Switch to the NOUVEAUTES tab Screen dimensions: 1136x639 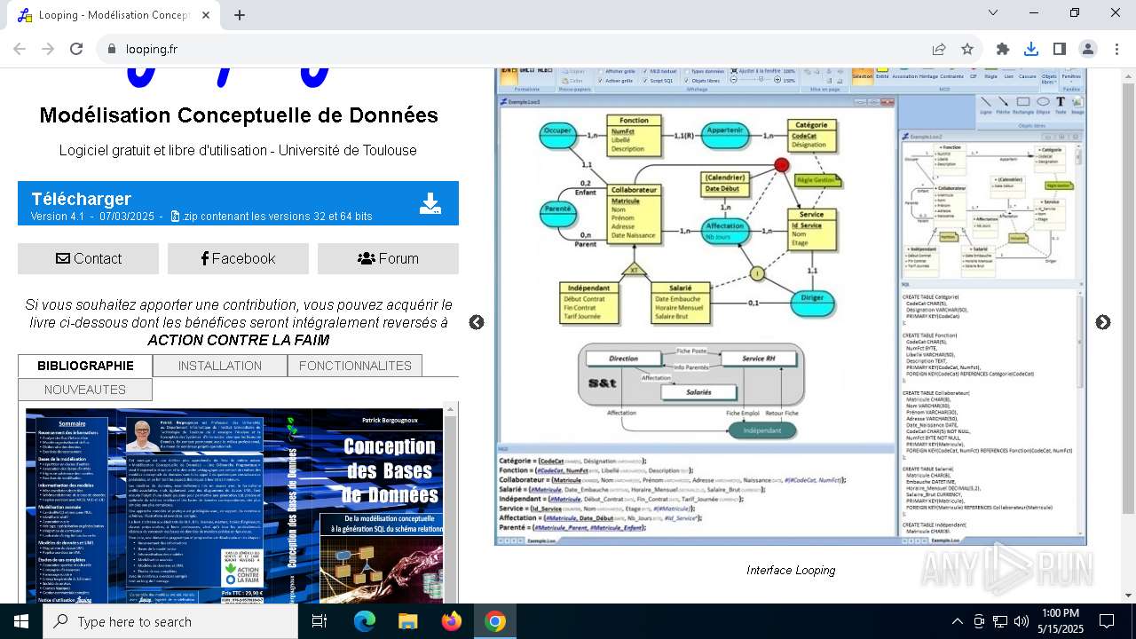pos(85,390)
